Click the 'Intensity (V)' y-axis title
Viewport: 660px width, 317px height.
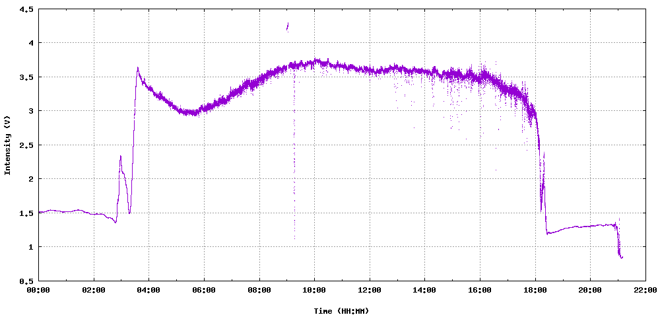click(7, 145)
